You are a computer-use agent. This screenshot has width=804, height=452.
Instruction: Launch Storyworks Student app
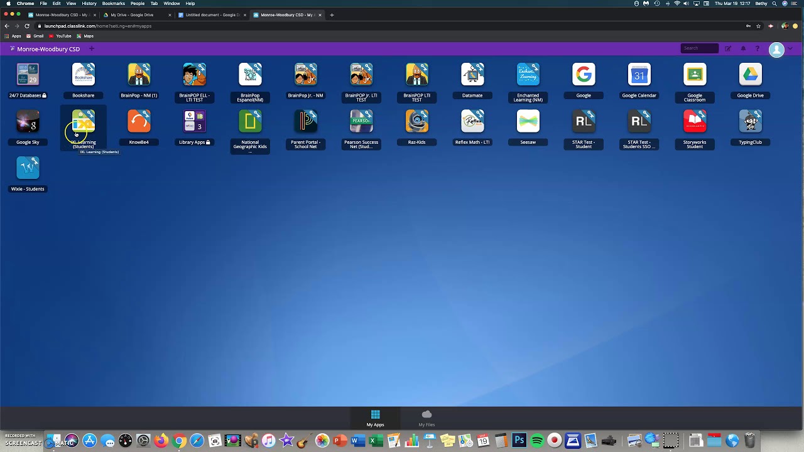[695, 122]
